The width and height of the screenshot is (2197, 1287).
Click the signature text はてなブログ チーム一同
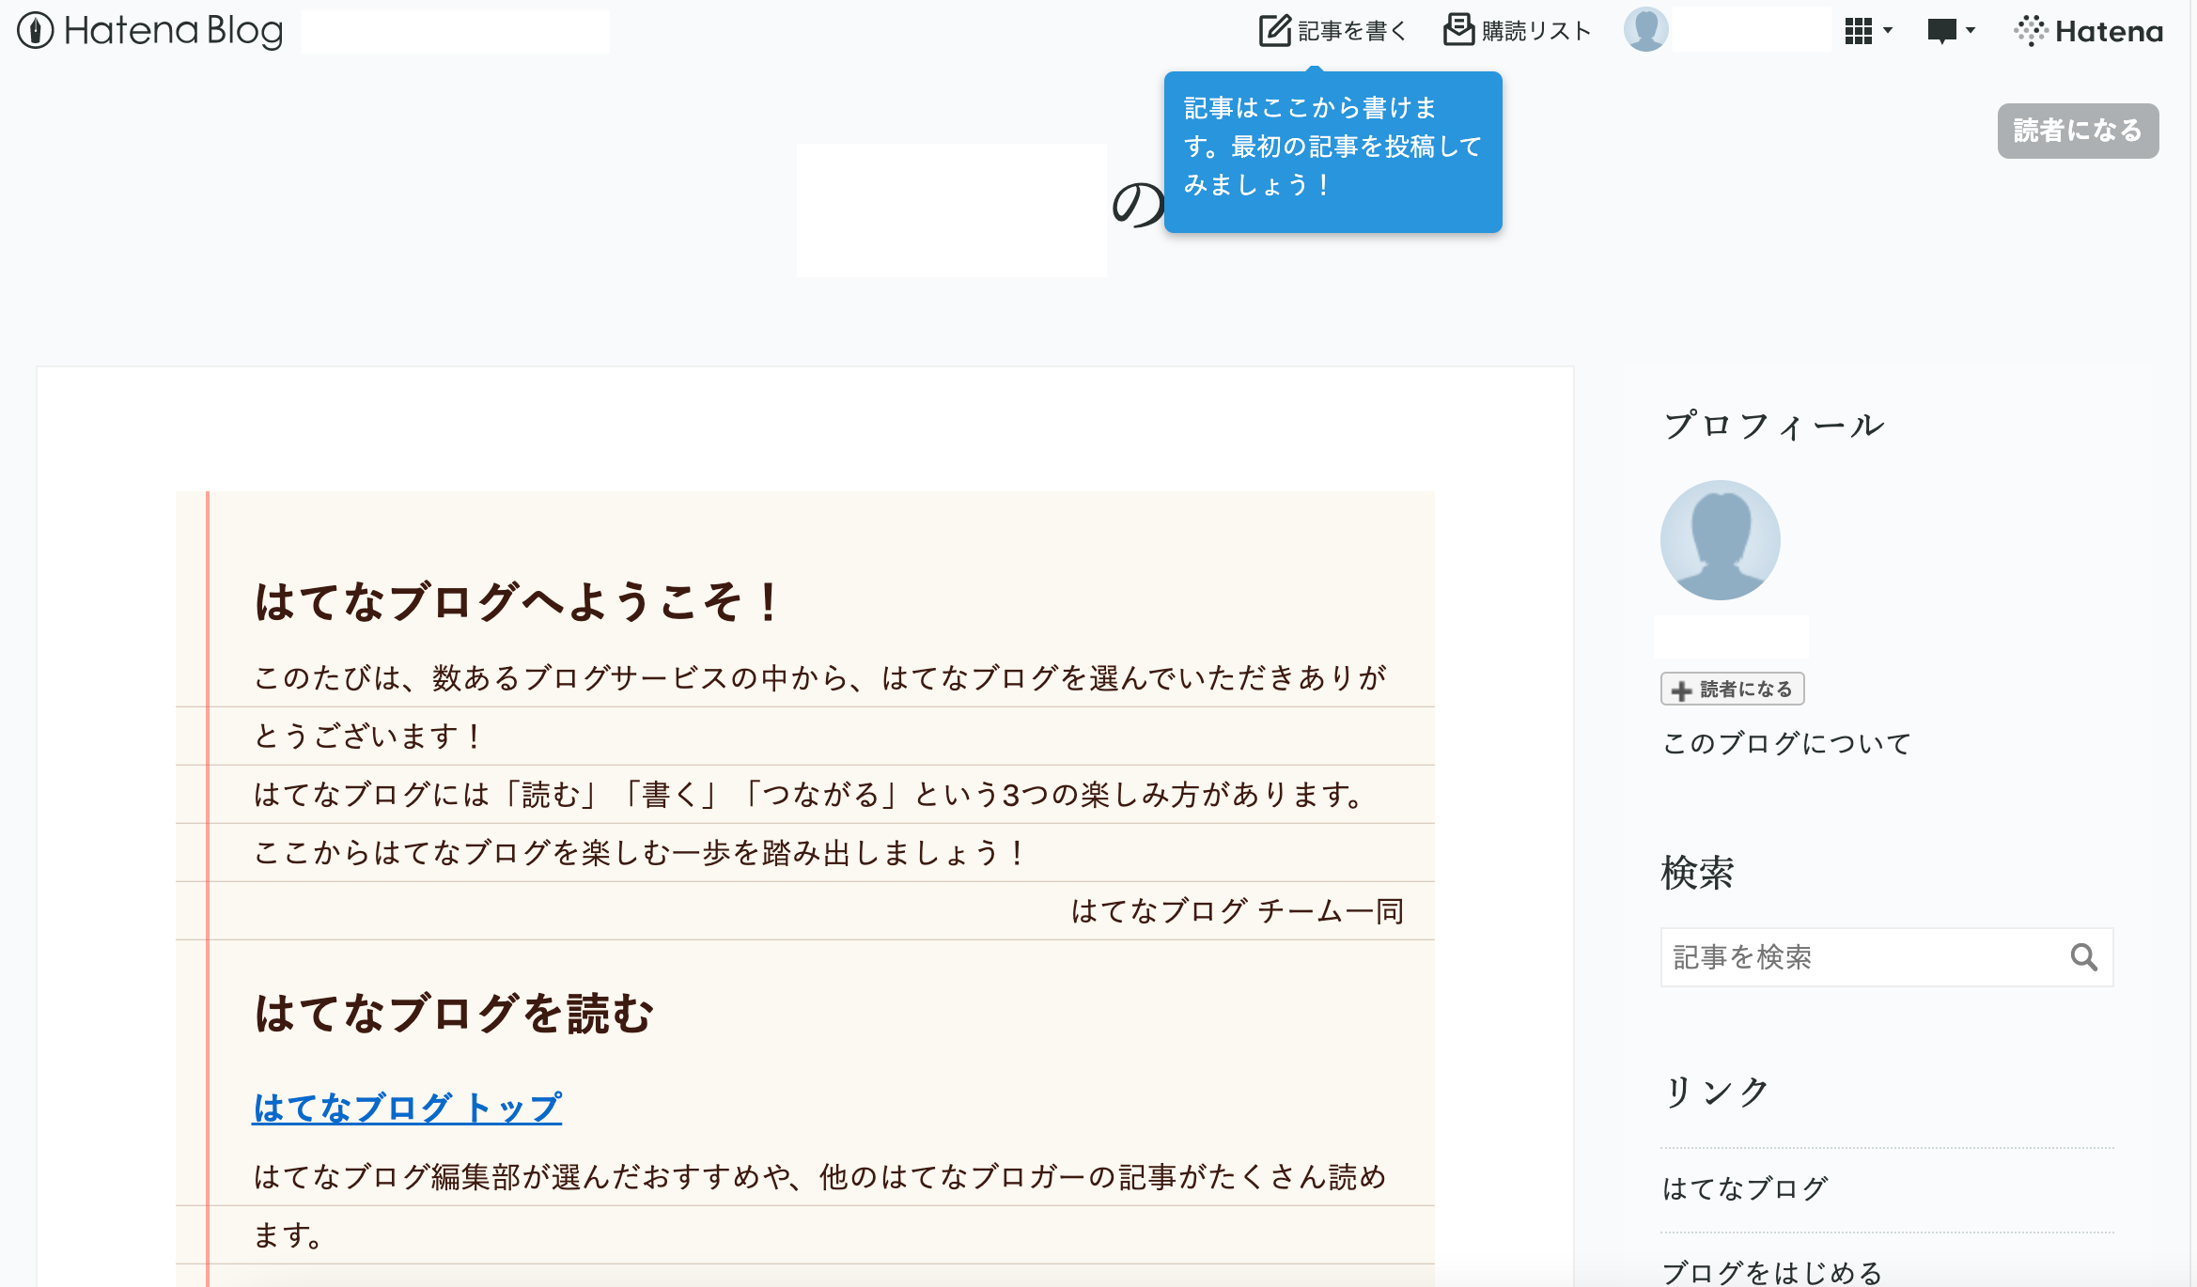click(1238, 910)
